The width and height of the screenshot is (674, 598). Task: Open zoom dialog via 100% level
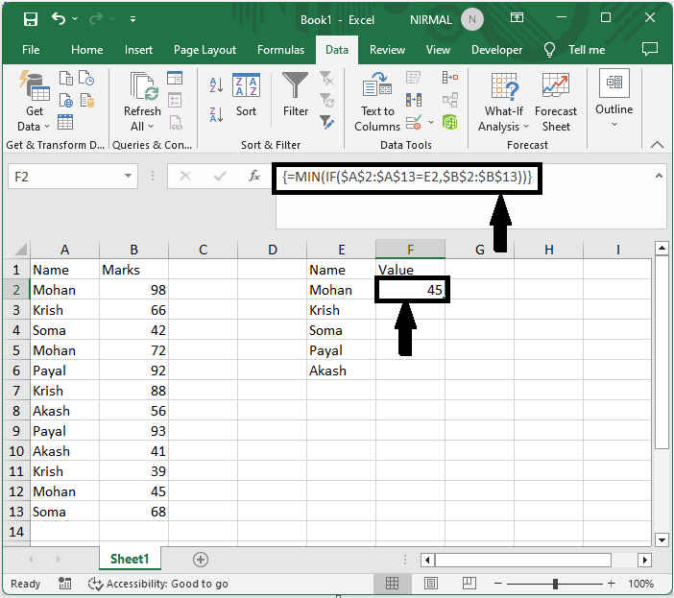(640, 584)
